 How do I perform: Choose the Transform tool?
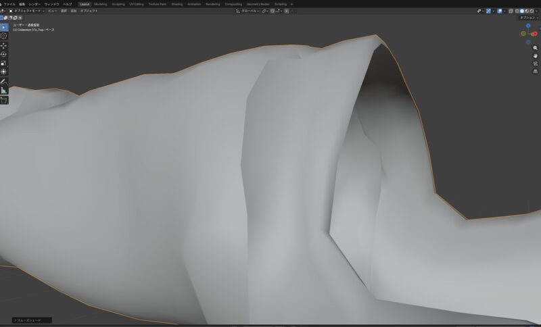(x=4, y=72)
